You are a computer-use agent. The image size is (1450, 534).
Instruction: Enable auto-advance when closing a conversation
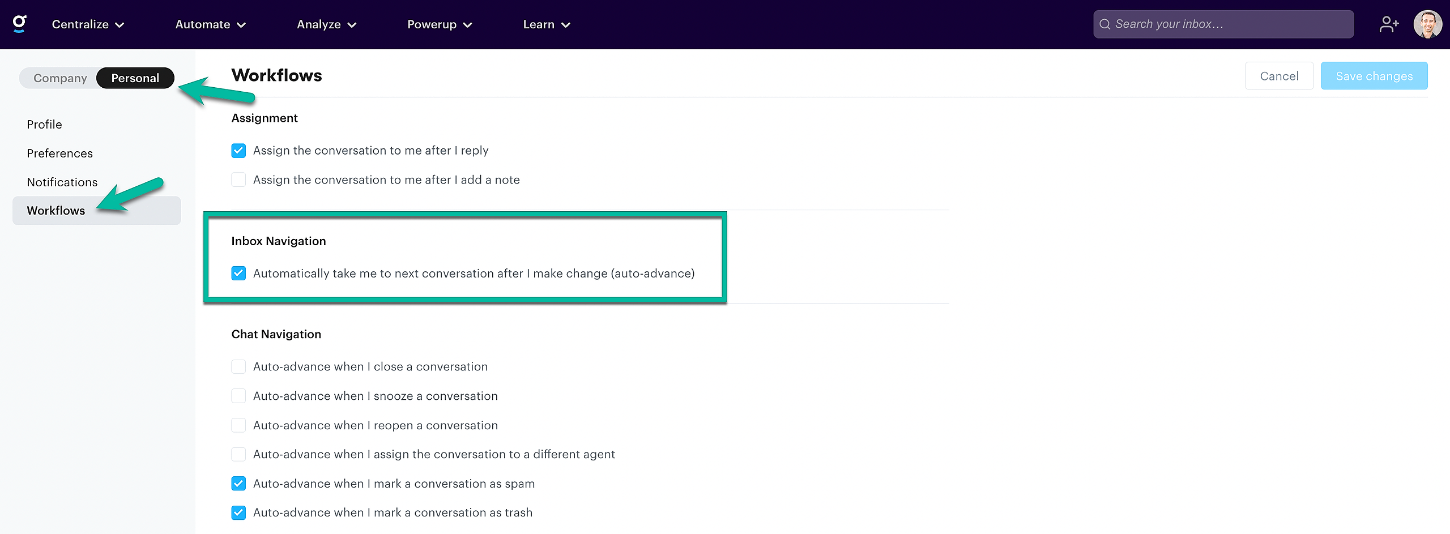click(238, 367)
